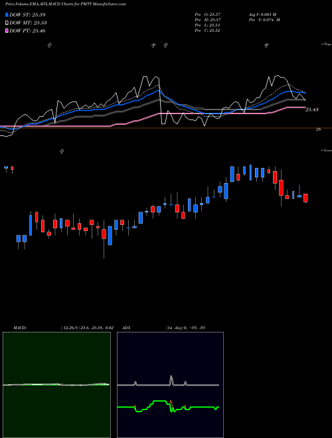The image size is (332, 438).
Task: Click the blue DOW ST legend swatch
Action: tap(7, 15)
